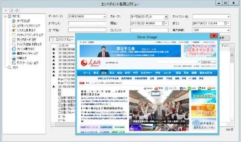Click the IPアドレス input field

(x=87, y=24)
